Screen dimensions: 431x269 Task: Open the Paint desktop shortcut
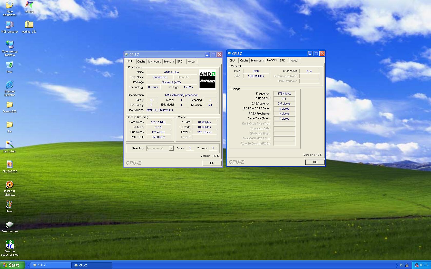(x=9, y=207)
